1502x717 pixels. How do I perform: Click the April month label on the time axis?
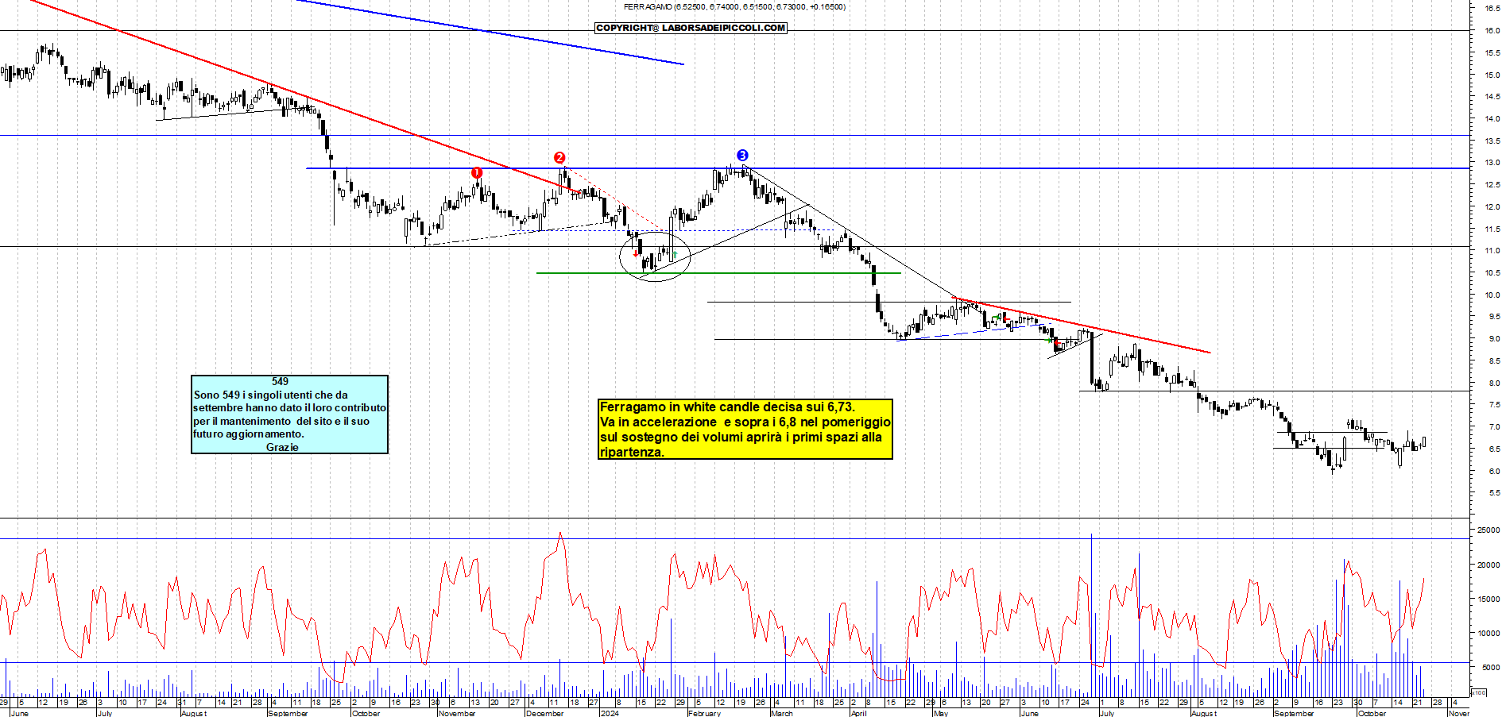coord(858,713)
